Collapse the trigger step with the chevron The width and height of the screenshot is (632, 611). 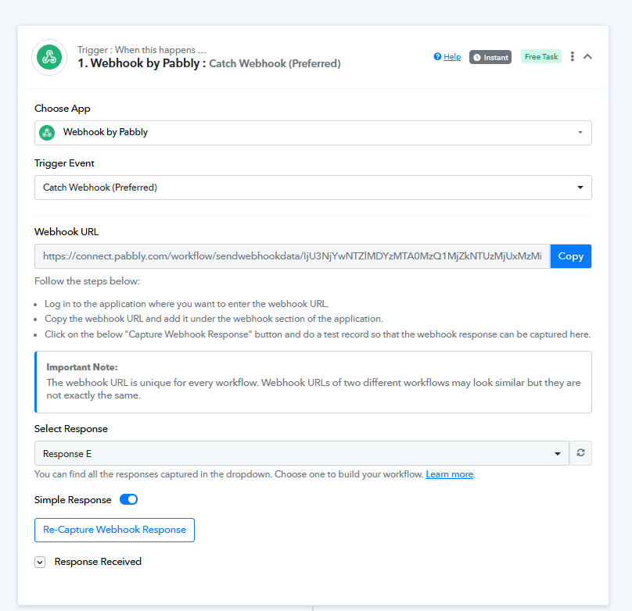point(587,56)
